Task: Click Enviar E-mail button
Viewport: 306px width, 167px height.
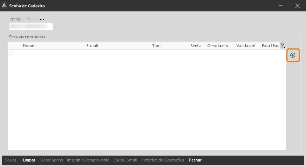Action: pos(125,160)
